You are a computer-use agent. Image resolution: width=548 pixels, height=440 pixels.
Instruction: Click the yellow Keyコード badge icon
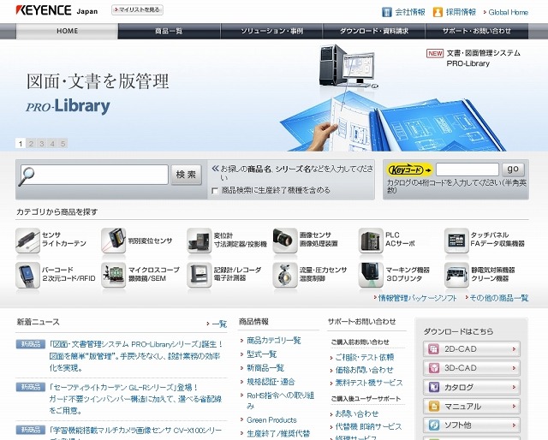pos(409,170)
